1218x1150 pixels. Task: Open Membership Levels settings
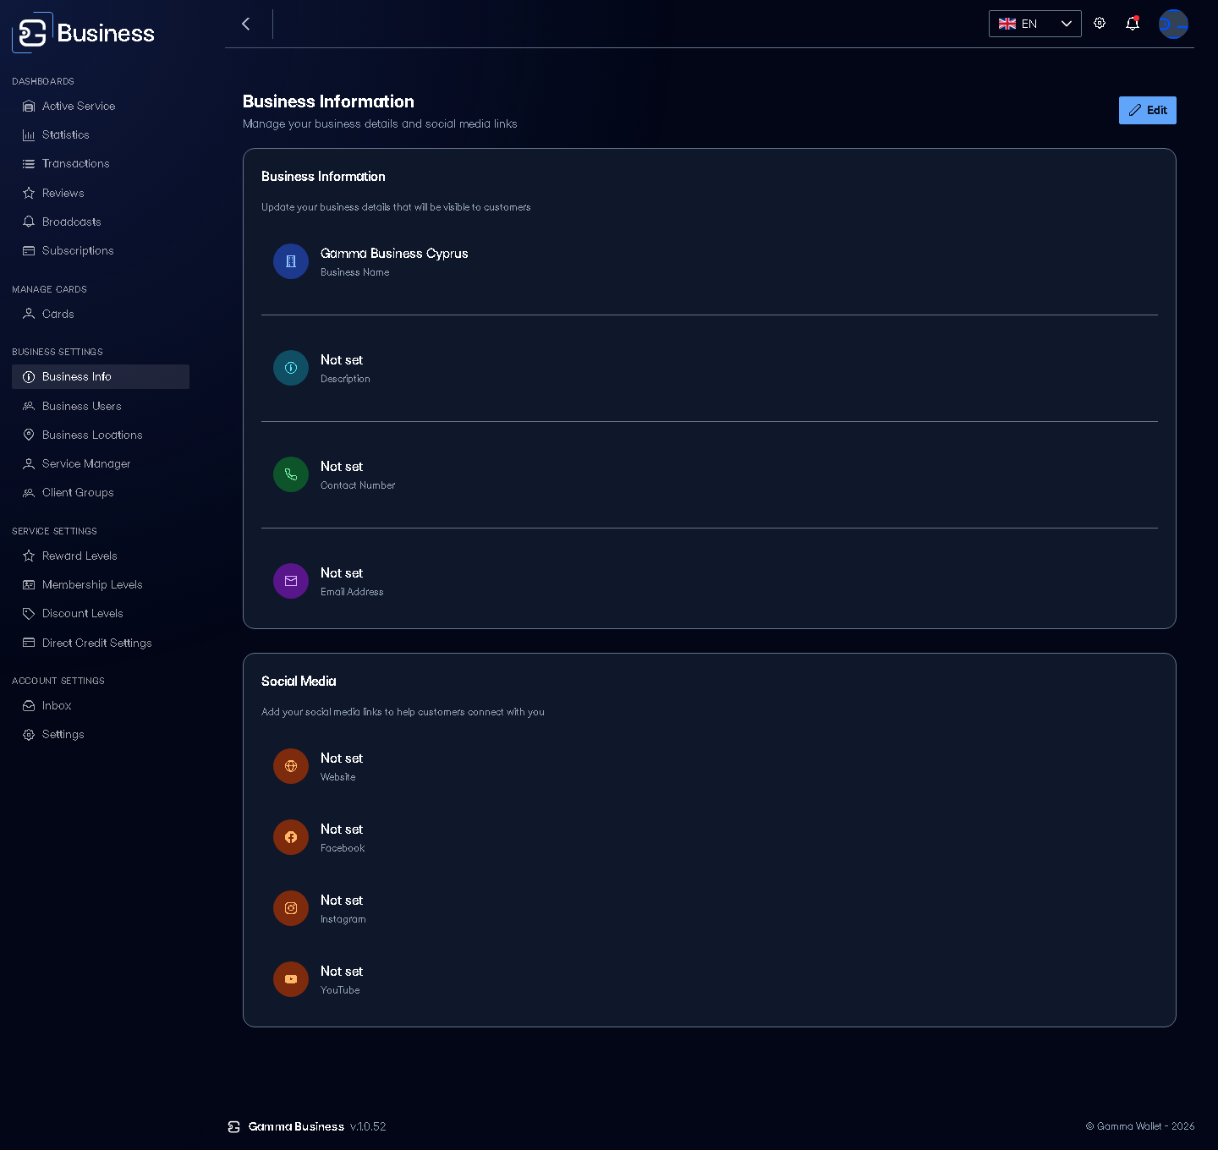coord(101,584)
